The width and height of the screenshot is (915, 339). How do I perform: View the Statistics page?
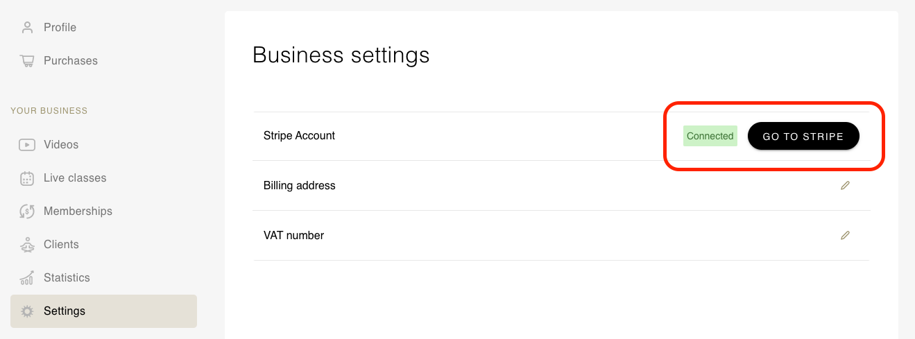coord(67,278)
